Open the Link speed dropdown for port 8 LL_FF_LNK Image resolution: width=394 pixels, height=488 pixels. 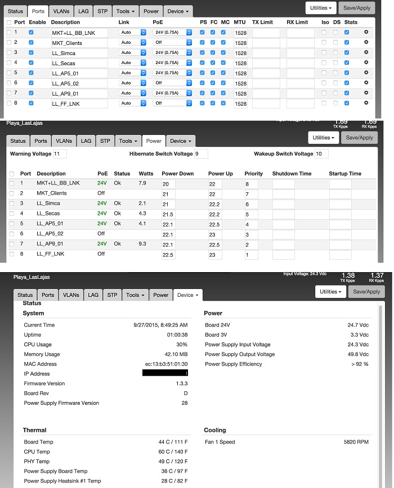pos(133,103)
